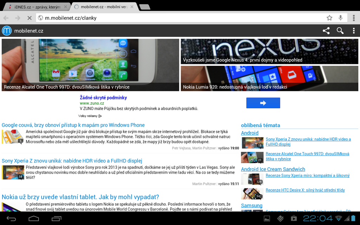Image resolution: width=360 pixels, height=225 pixels.
Task: Click the URL address bar field
Action: [x=183, y=18]
